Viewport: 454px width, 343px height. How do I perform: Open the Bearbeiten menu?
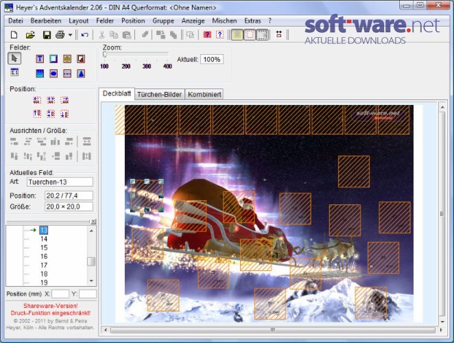pos(46,21)
